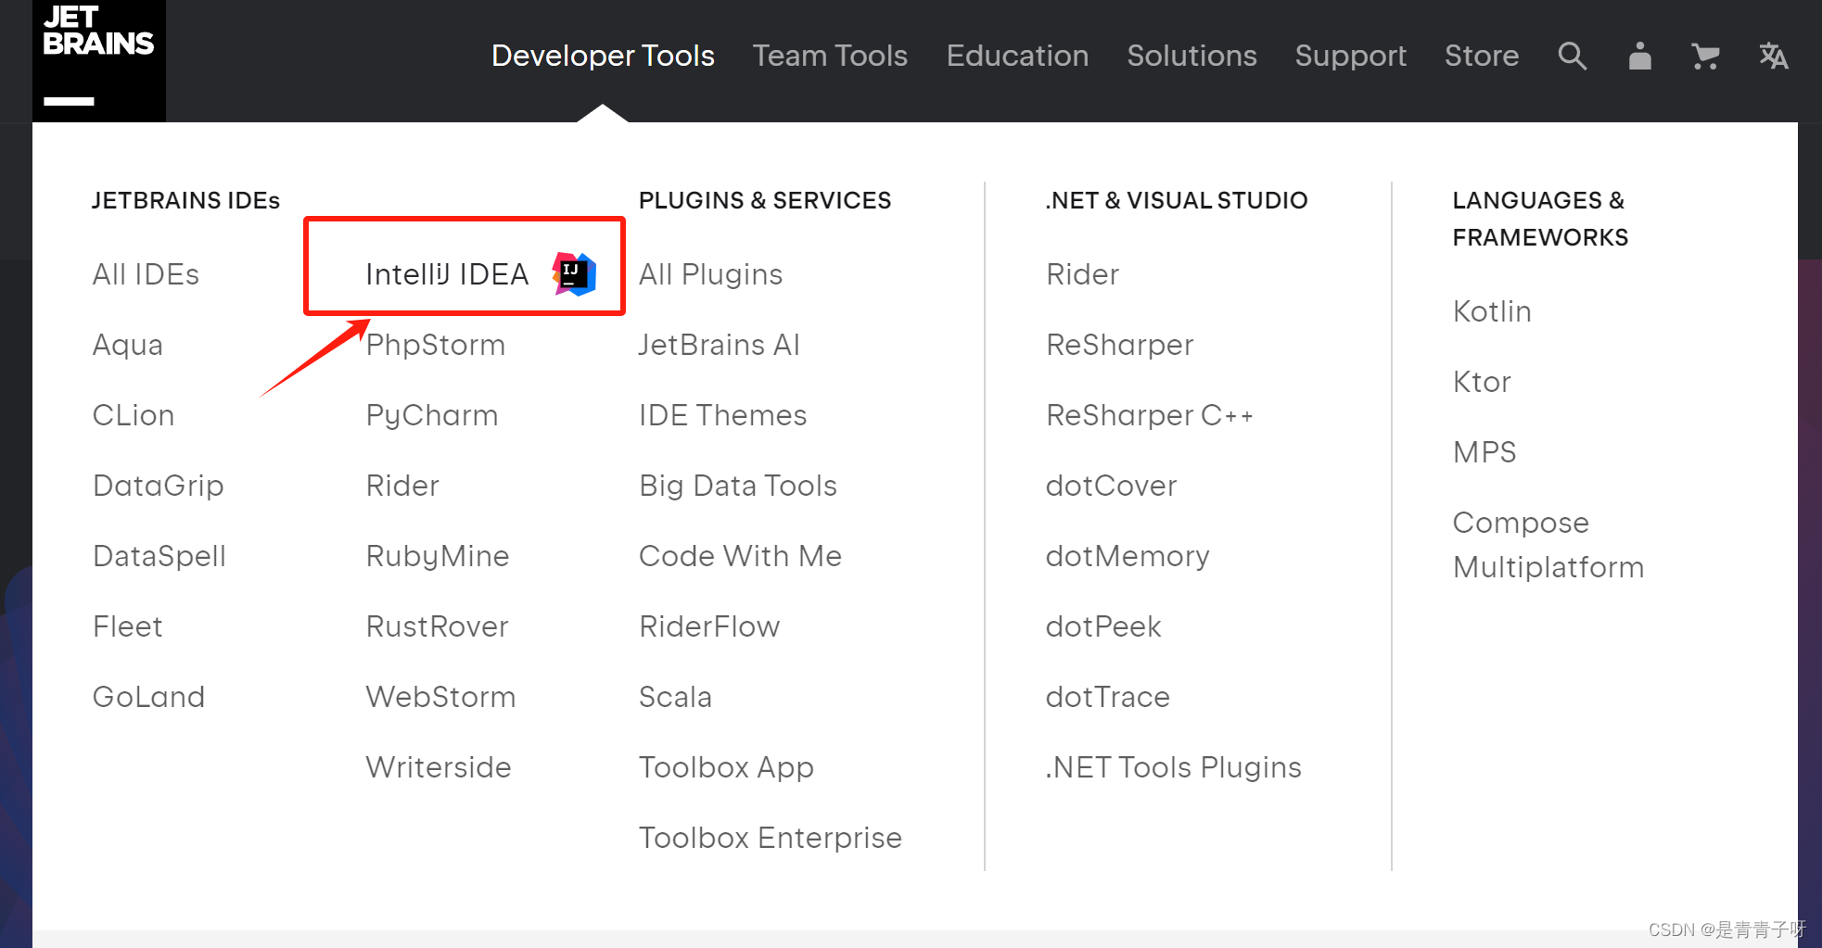Open the WebStorm link

click(x=440, y=697)
